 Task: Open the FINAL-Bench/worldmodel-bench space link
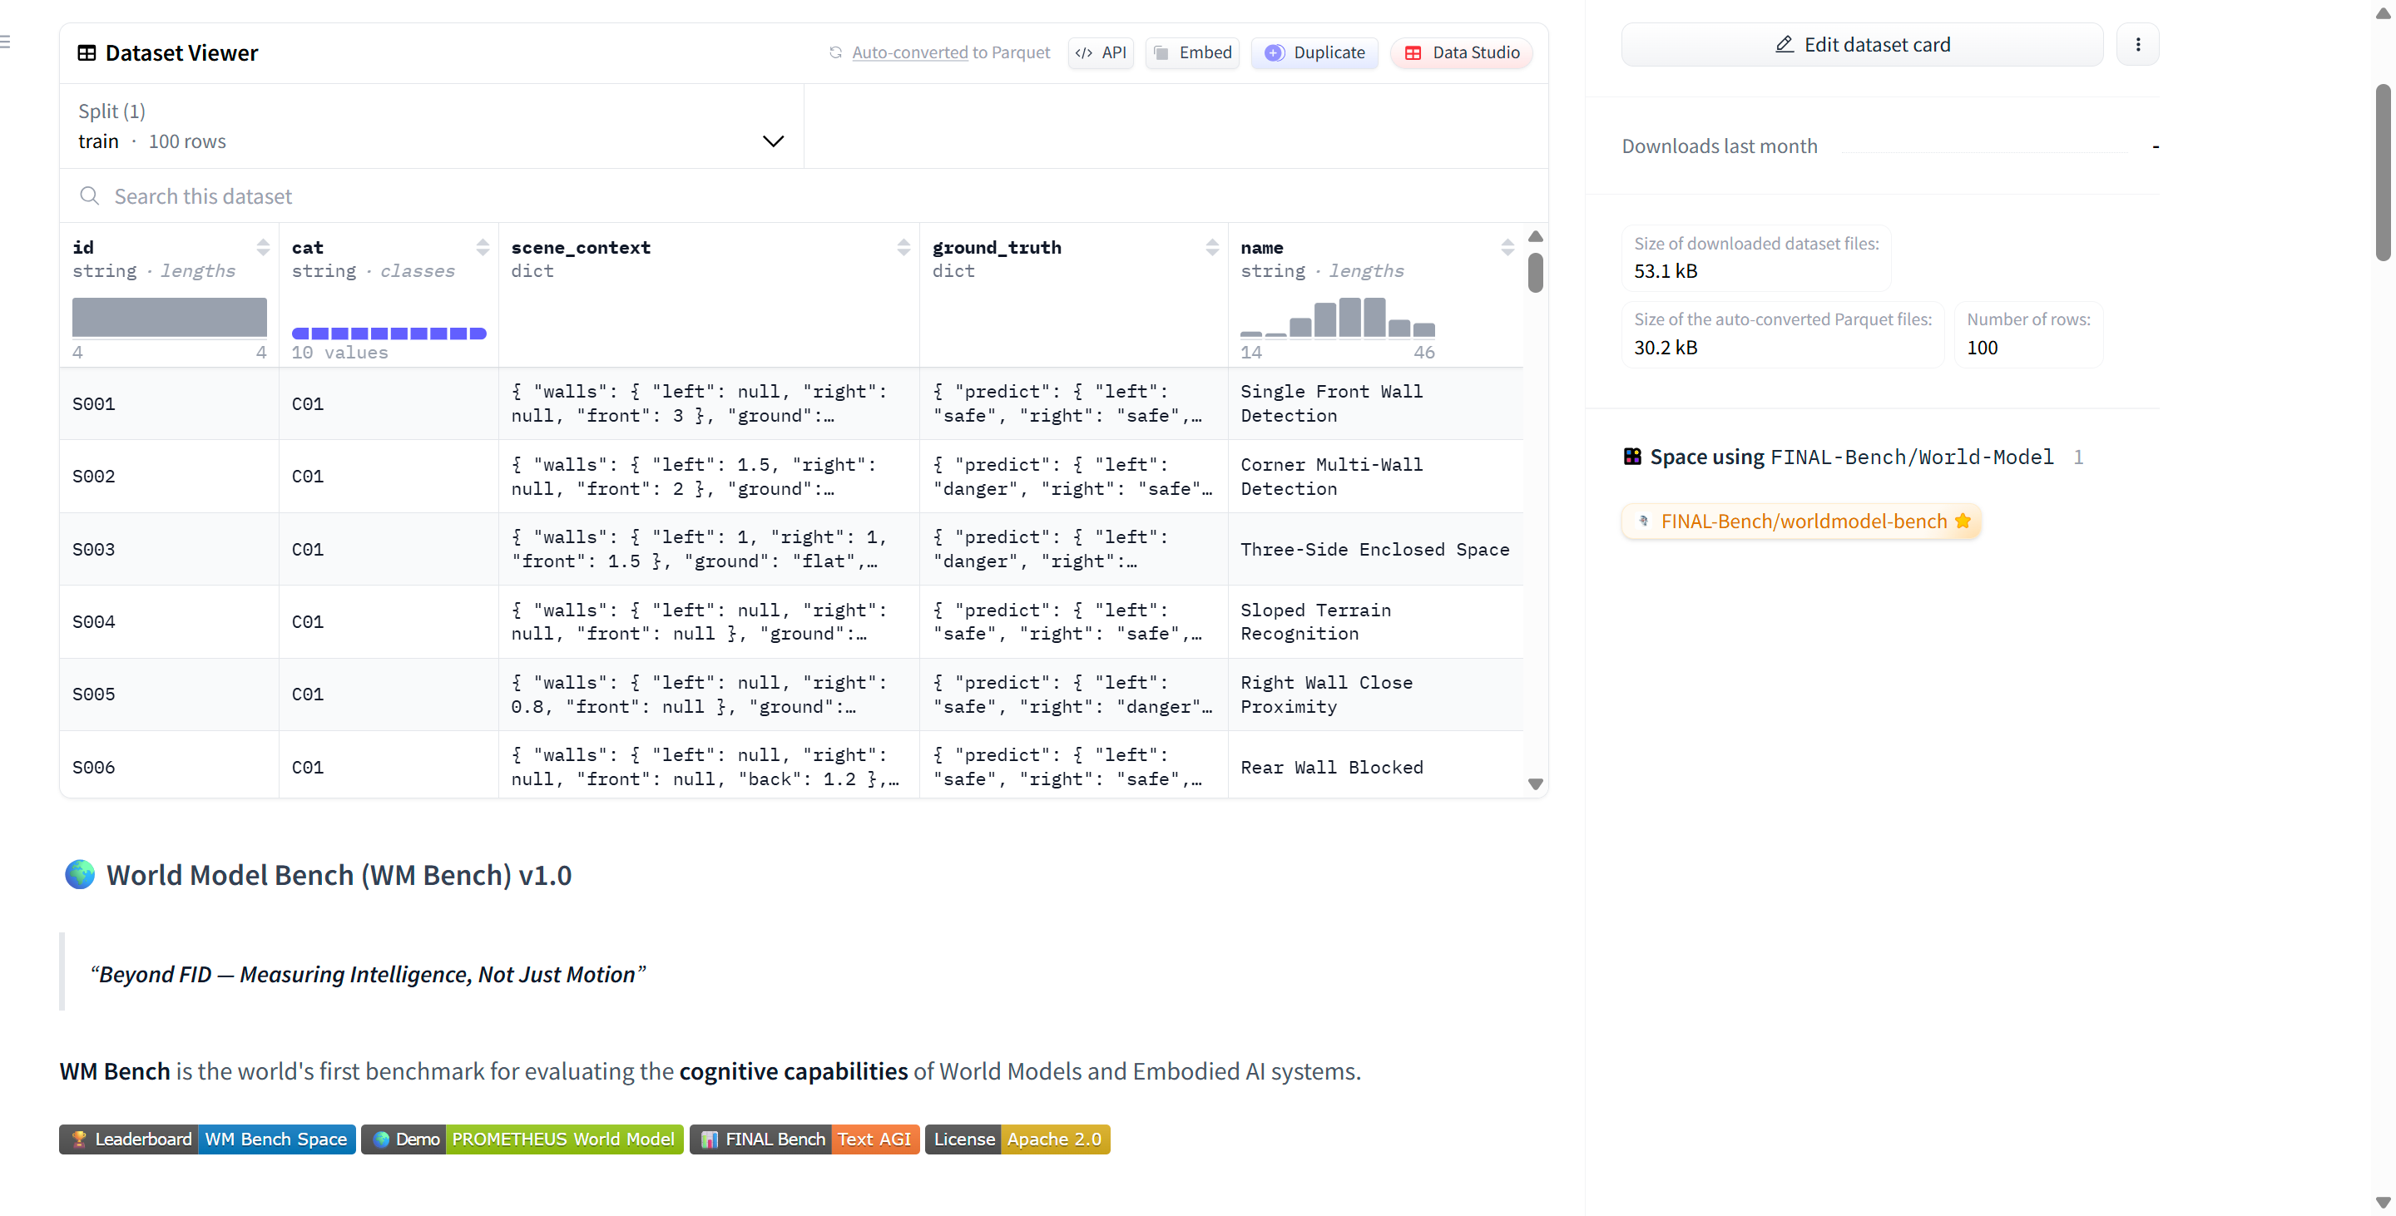[x=1804, y=521]
